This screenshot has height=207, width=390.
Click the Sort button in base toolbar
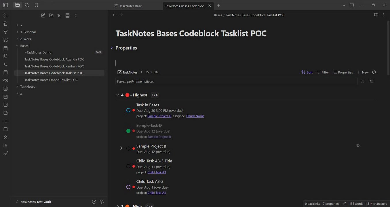pos(307,72)
